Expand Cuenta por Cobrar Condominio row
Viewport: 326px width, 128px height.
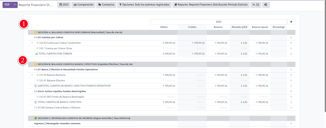[x=32, y=43]
